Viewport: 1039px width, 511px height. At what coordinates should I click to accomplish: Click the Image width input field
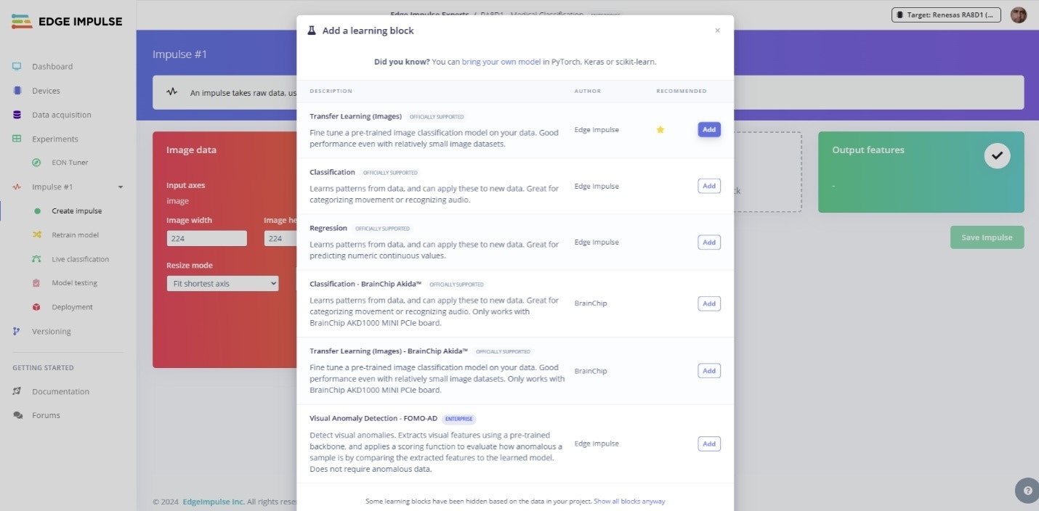[x=206, y=238]
